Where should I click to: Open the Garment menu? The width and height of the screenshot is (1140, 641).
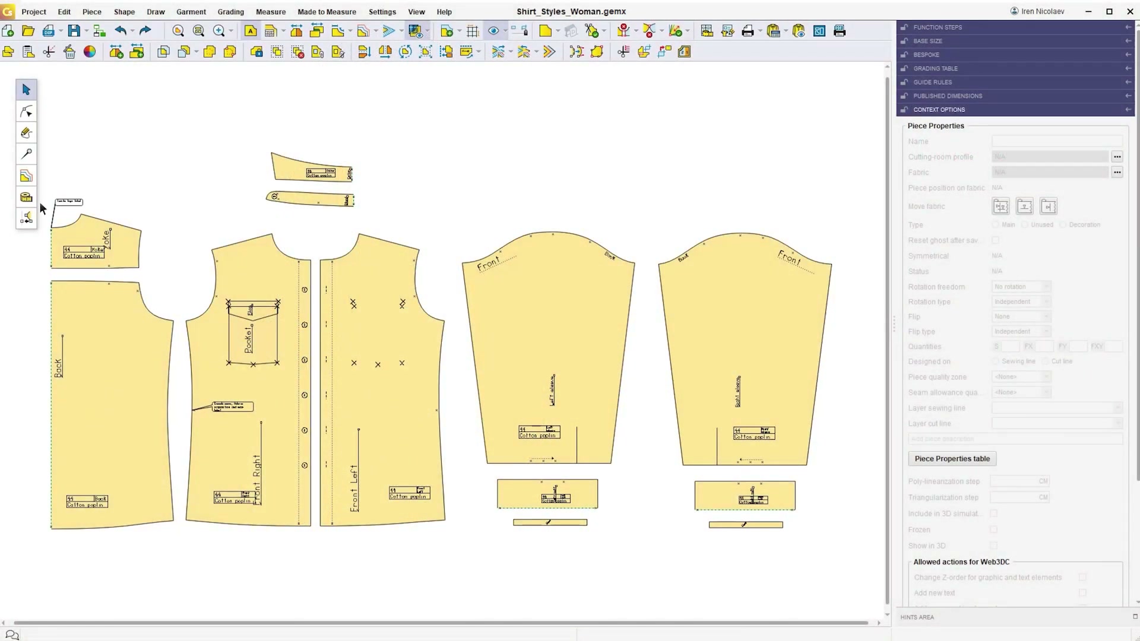click(x=191, y=12)
